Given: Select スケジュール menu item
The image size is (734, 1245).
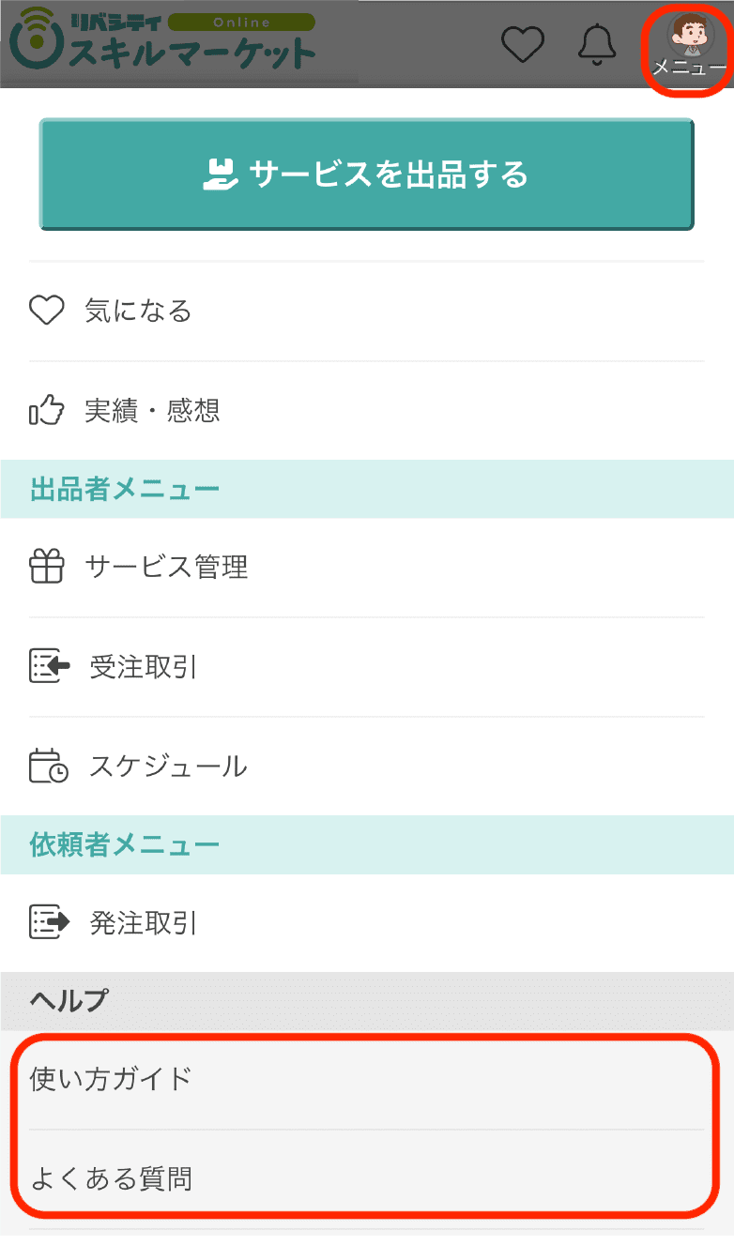Looking at the screenshot, I should click(168, 767).
